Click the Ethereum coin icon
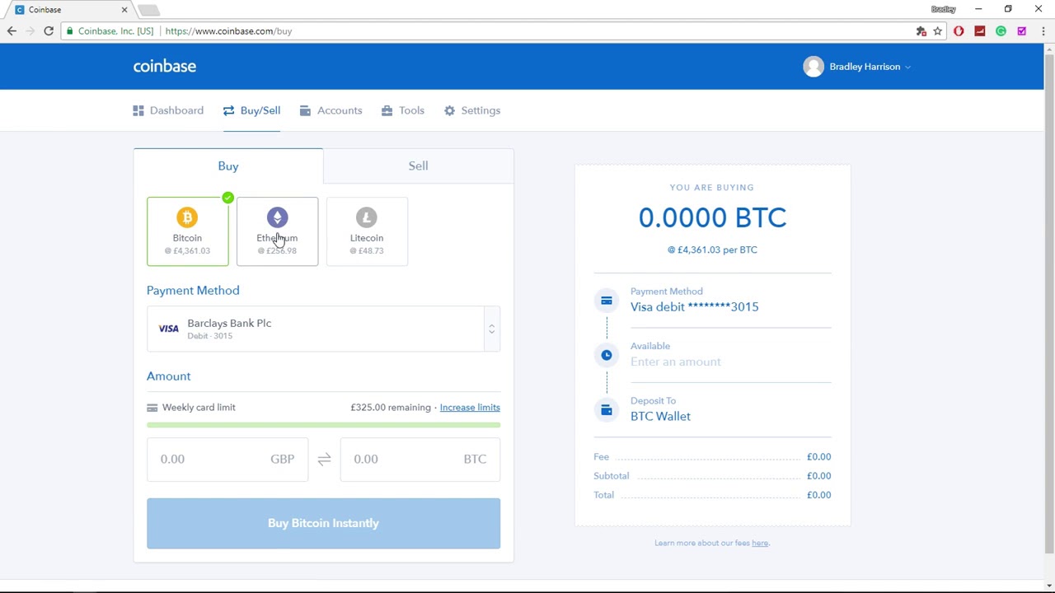The image size is (1055, 593). 277,217
